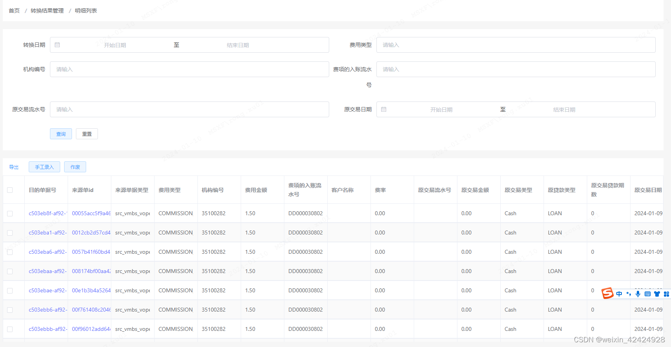The image size is (671, 347).
Task: Pick 原交易日期 start date field
Action: [x=441, y=110]
